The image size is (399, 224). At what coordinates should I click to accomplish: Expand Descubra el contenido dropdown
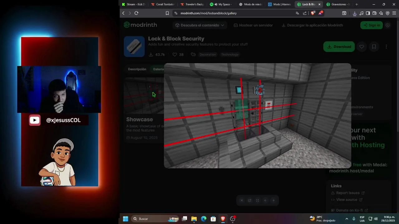click(x=199, y=25)
